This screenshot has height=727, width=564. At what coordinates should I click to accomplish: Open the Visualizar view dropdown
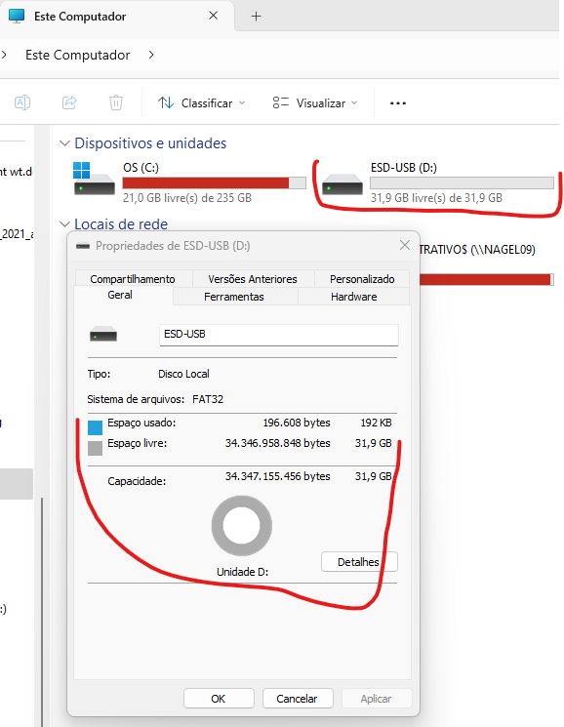[x=315, y=102]
